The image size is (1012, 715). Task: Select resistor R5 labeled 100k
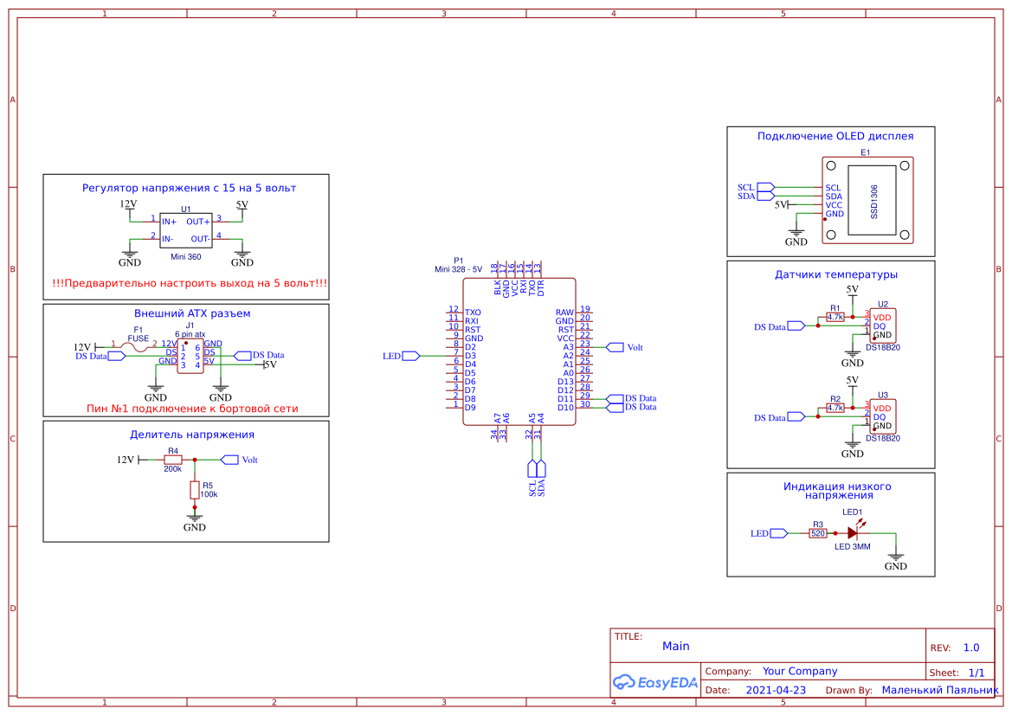(x=196, y=489)
